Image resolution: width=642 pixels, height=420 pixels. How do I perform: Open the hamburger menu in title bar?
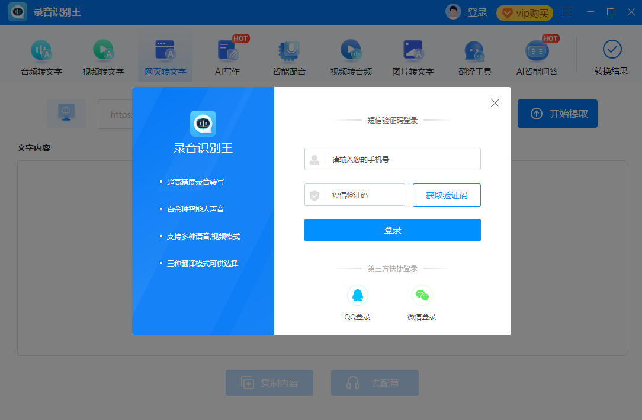pyautogui.click(x=566, y=12)
